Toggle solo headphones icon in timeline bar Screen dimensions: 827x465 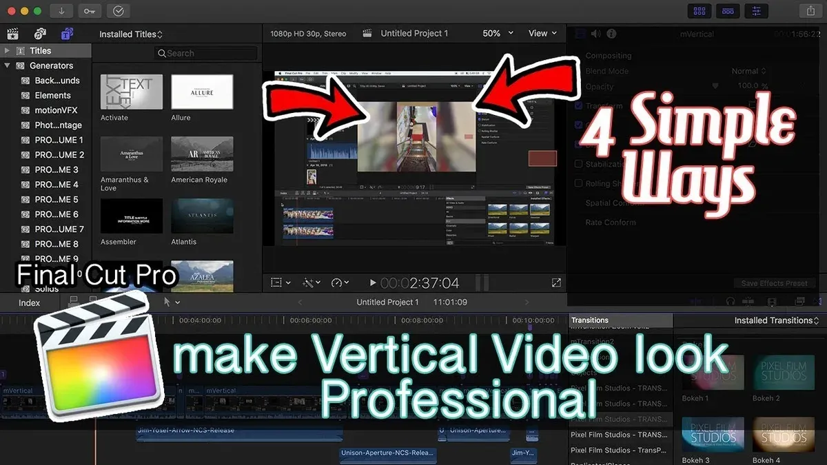click(731, 302)
